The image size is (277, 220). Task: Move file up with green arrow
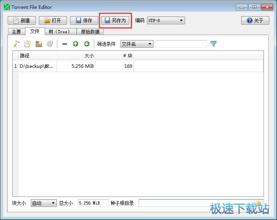(75, 44)
